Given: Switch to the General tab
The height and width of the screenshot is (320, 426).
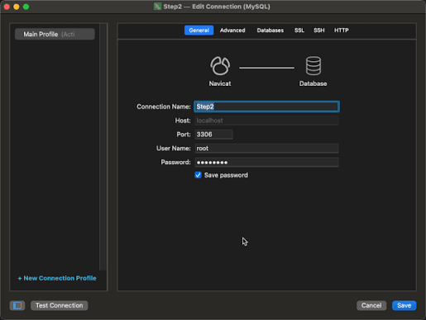Looking at the screenshot, I should pos(199,31).
